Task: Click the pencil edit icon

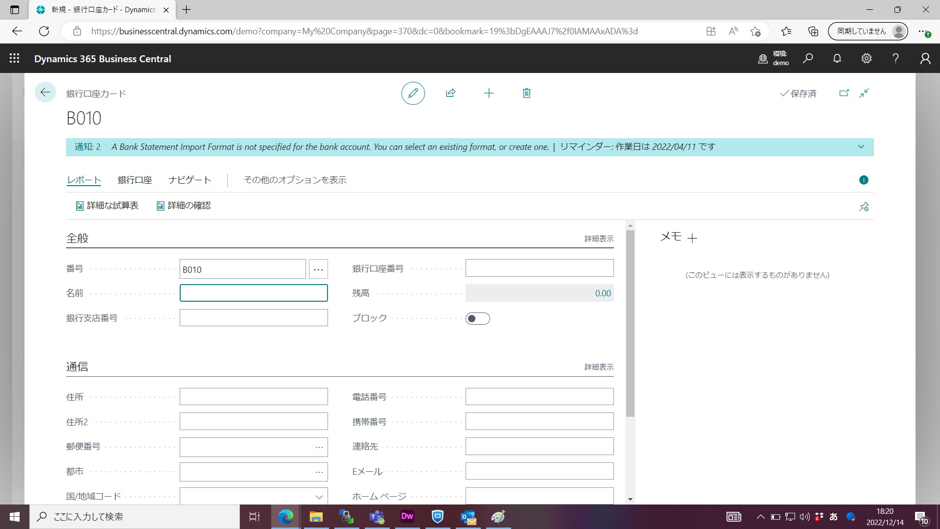Action: coord(413,93)
